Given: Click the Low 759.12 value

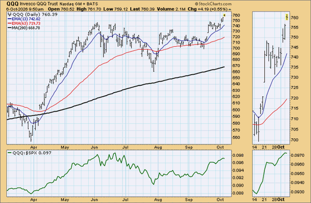Looking at the screenshot, I should [x=116, y=9].
